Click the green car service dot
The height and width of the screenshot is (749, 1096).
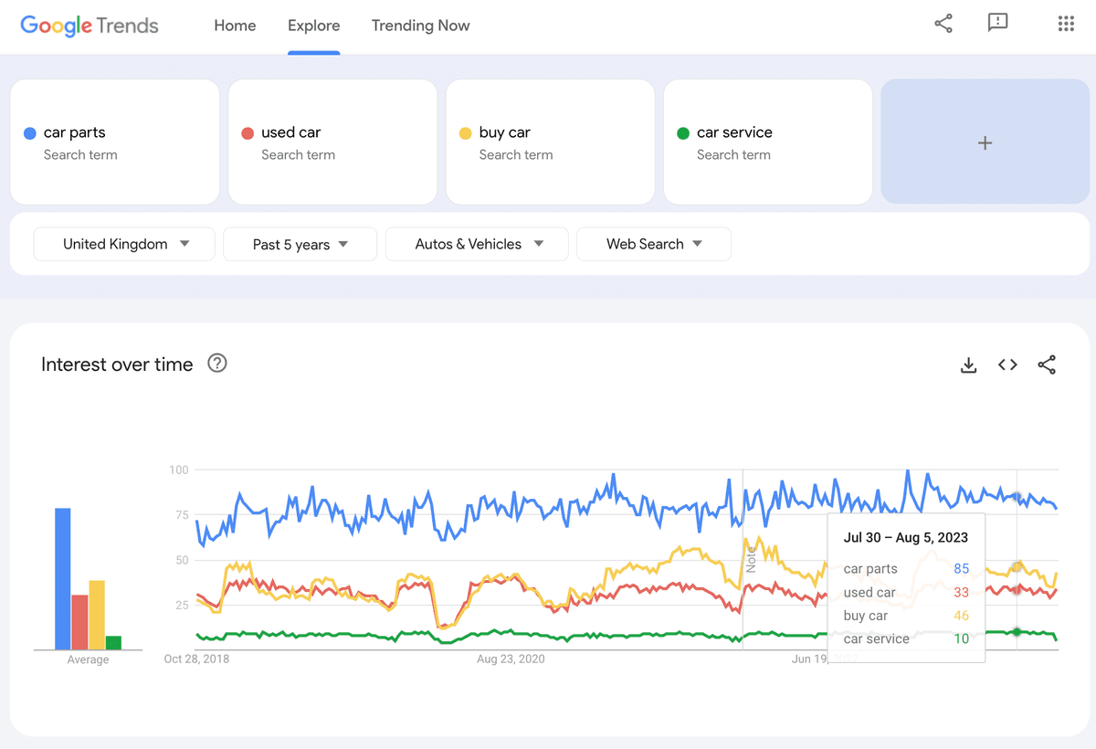pyautogui.click(x=682, y=133)
